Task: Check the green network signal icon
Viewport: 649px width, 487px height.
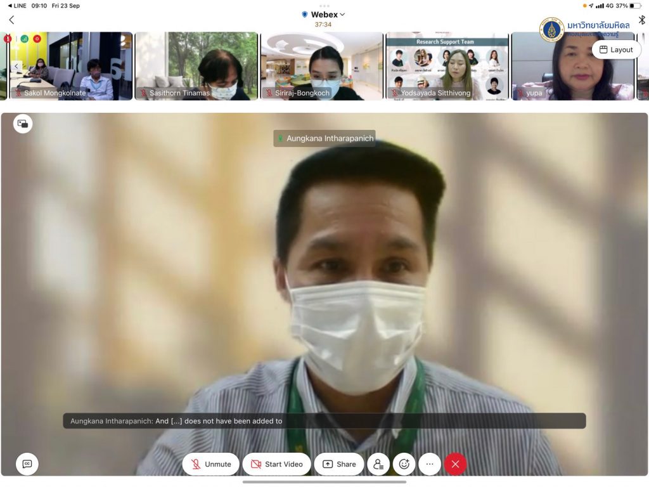Action: [25, 39]
